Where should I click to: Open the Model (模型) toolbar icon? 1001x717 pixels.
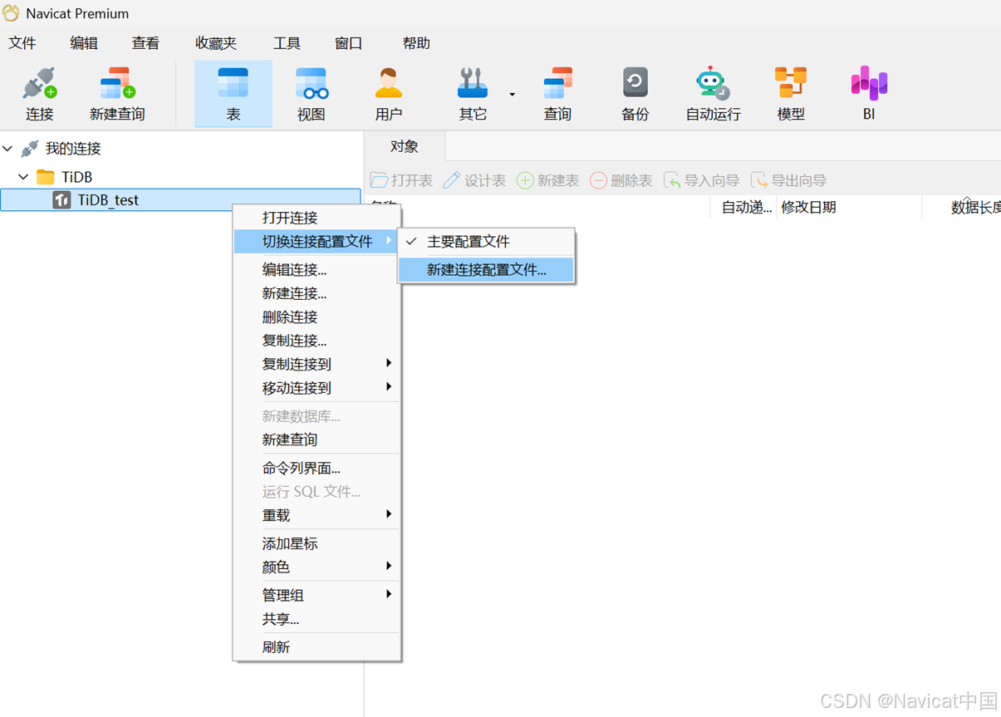pyautogui.click(x=791, y=83)
